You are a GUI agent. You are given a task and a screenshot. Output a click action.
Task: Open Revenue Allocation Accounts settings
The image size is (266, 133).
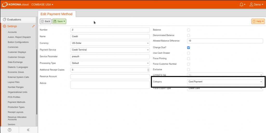(17, 118)
